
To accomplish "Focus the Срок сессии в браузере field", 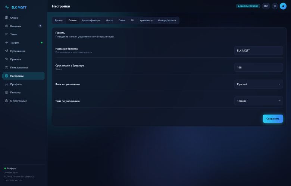I will [259, 67].
